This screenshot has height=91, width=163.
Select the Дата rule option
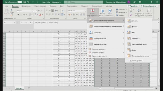point(138,50)
